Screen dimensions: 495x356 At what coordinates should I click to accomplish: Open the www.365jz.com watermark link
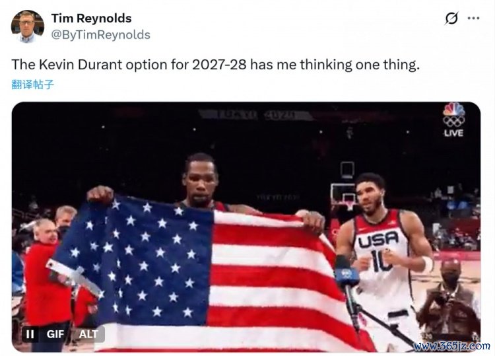451,346
